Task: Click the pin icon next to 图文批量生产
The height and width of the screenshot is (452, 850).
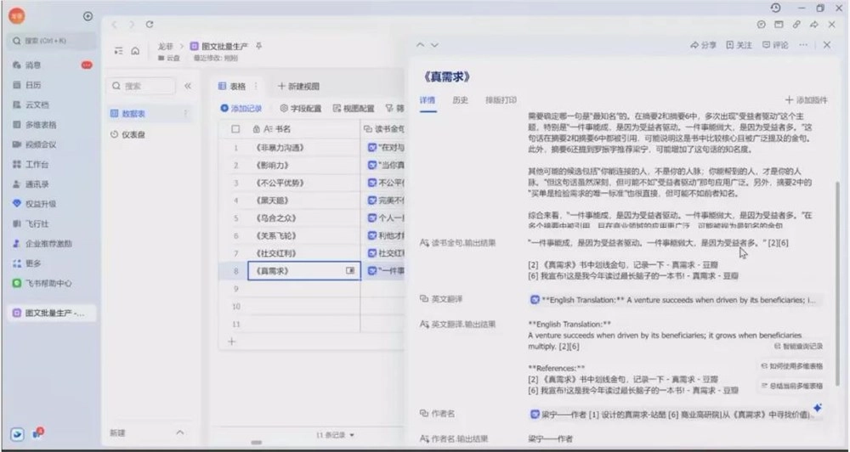Action: tap(259, 46)
